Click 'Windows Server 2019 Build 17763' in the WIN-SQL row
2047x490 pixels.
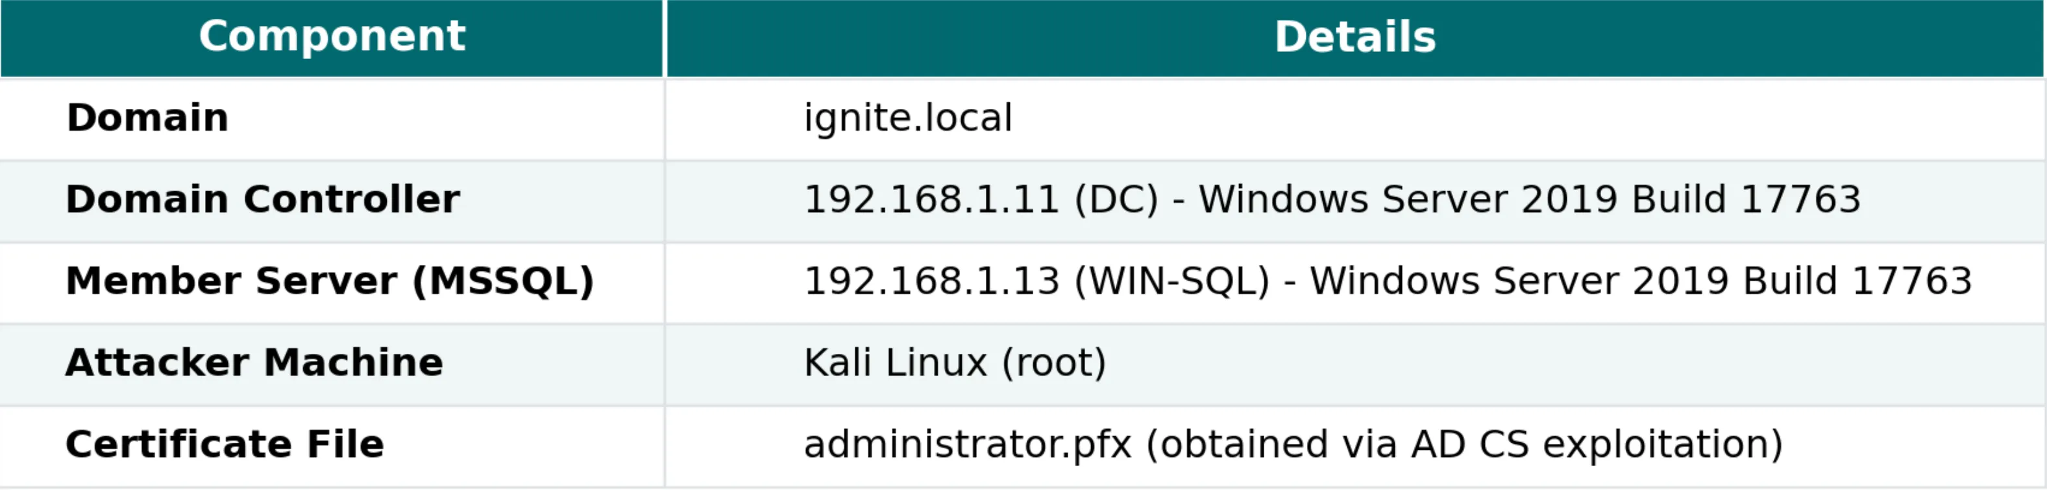[x=1640, y=281]
